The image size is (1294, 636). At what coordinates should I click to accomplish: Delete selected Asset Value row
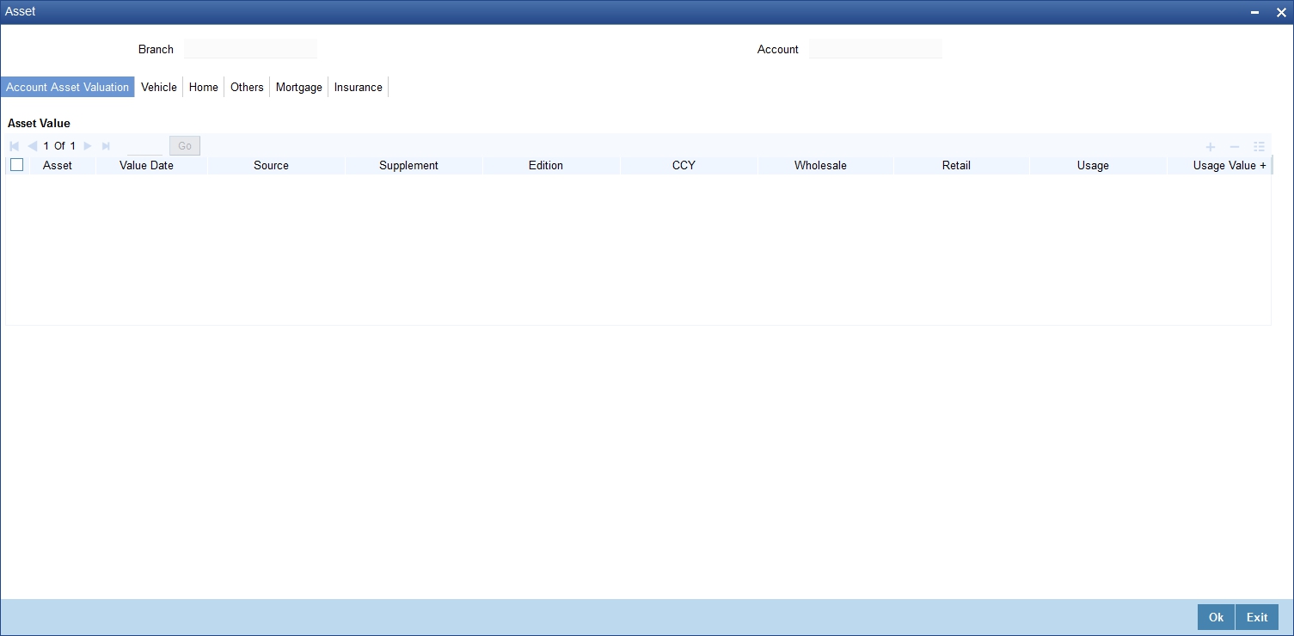point(1235,147)
